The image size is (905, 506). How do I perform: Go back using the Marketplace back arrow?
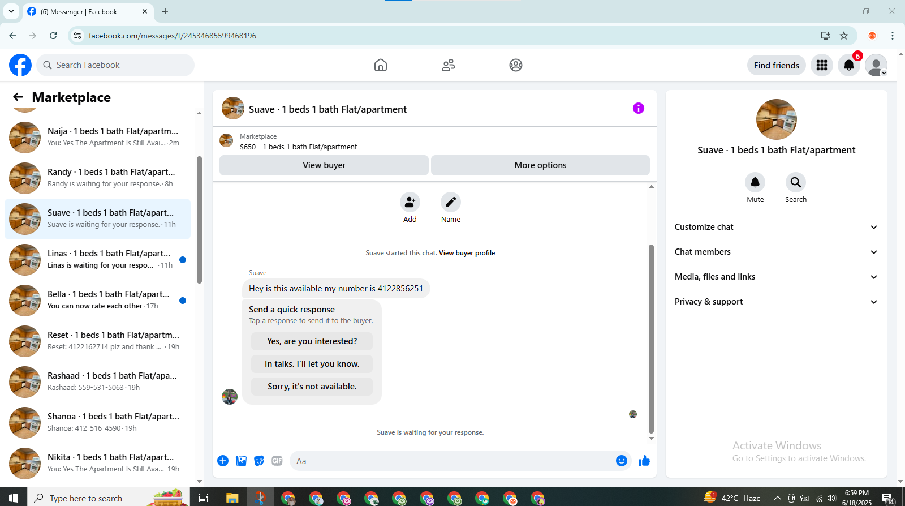[18, 97]
